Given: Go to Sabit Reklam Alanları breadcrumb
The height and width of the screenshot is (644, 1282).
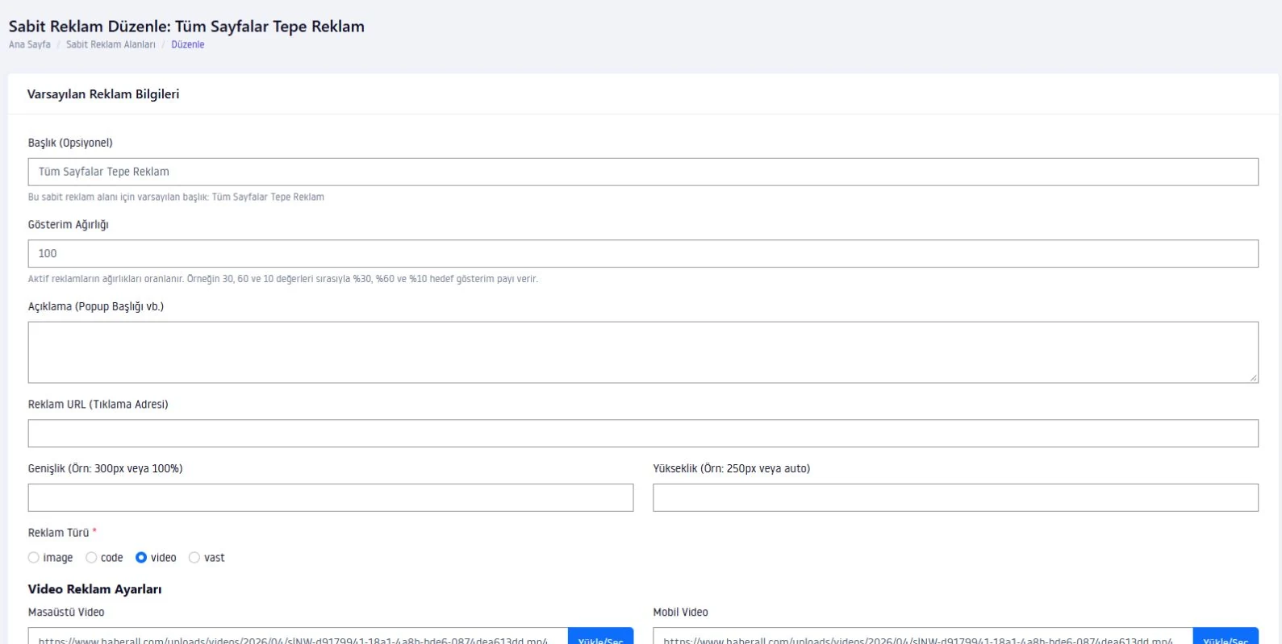Looking at the screenshot, I should click(x=111, y=45).
